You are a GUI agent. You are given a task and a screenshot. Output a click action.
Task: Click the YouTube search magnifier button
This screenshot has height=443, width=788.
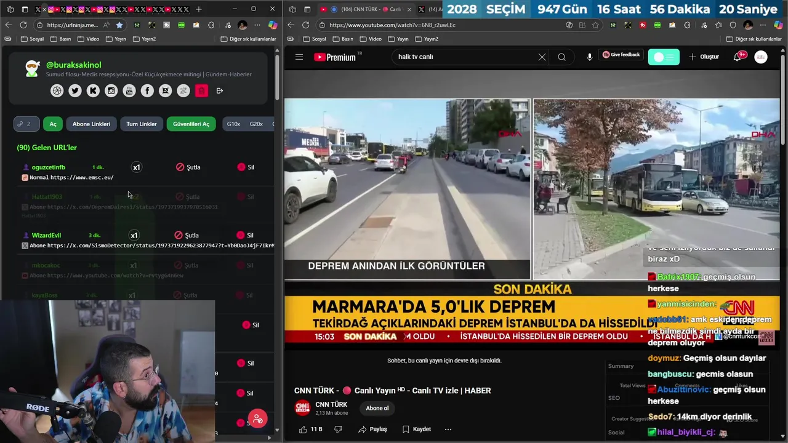coord(561,57)
